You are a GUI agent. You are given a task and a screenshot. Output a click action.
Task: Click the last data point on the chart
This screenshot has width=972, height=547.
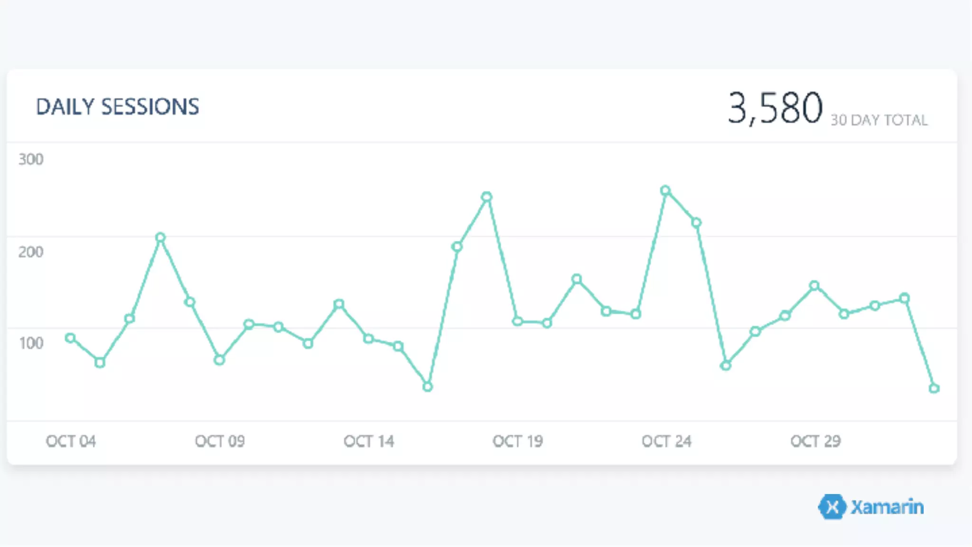(x=934, y=388)
